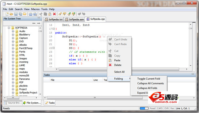Click the Redo arrow toolbar icon
This screenshot has height=113, width=199.
pos(84,14)
